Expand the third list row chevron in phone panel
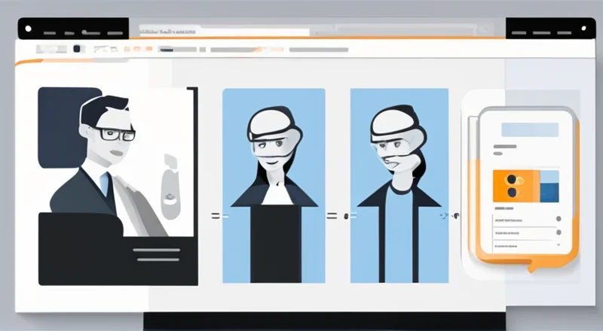Viewport: 603px width, 331px height. [558, 245]
